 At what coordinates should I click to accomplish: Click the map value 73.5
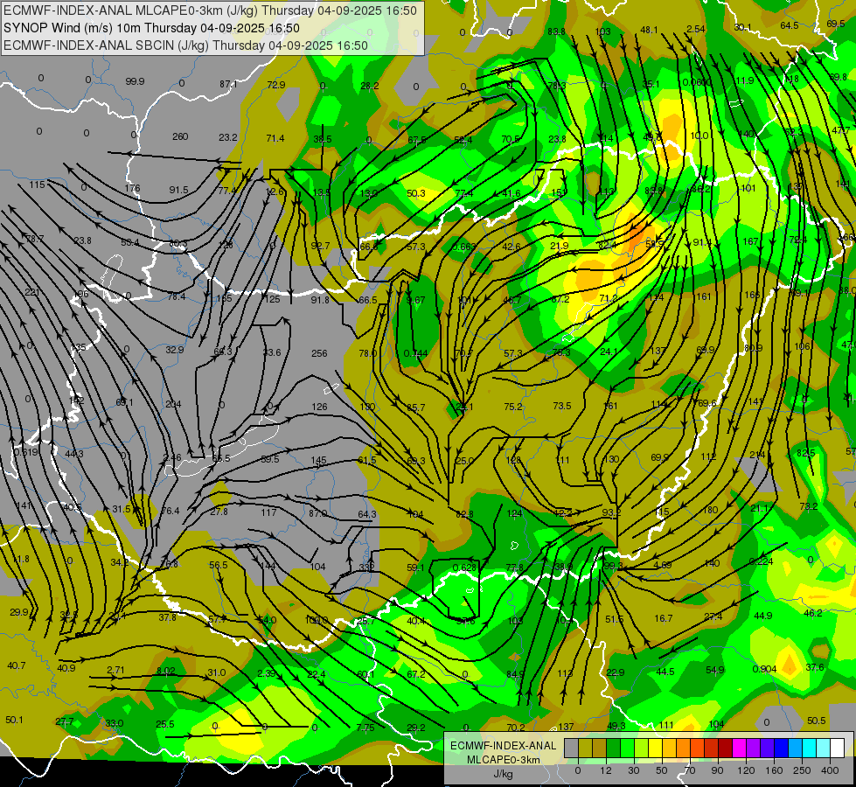(x=561, y=406)
